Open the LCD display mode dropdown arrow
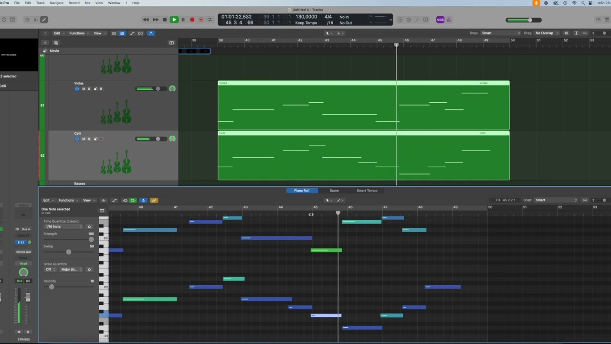611x344 pixels. click(391, 20)
